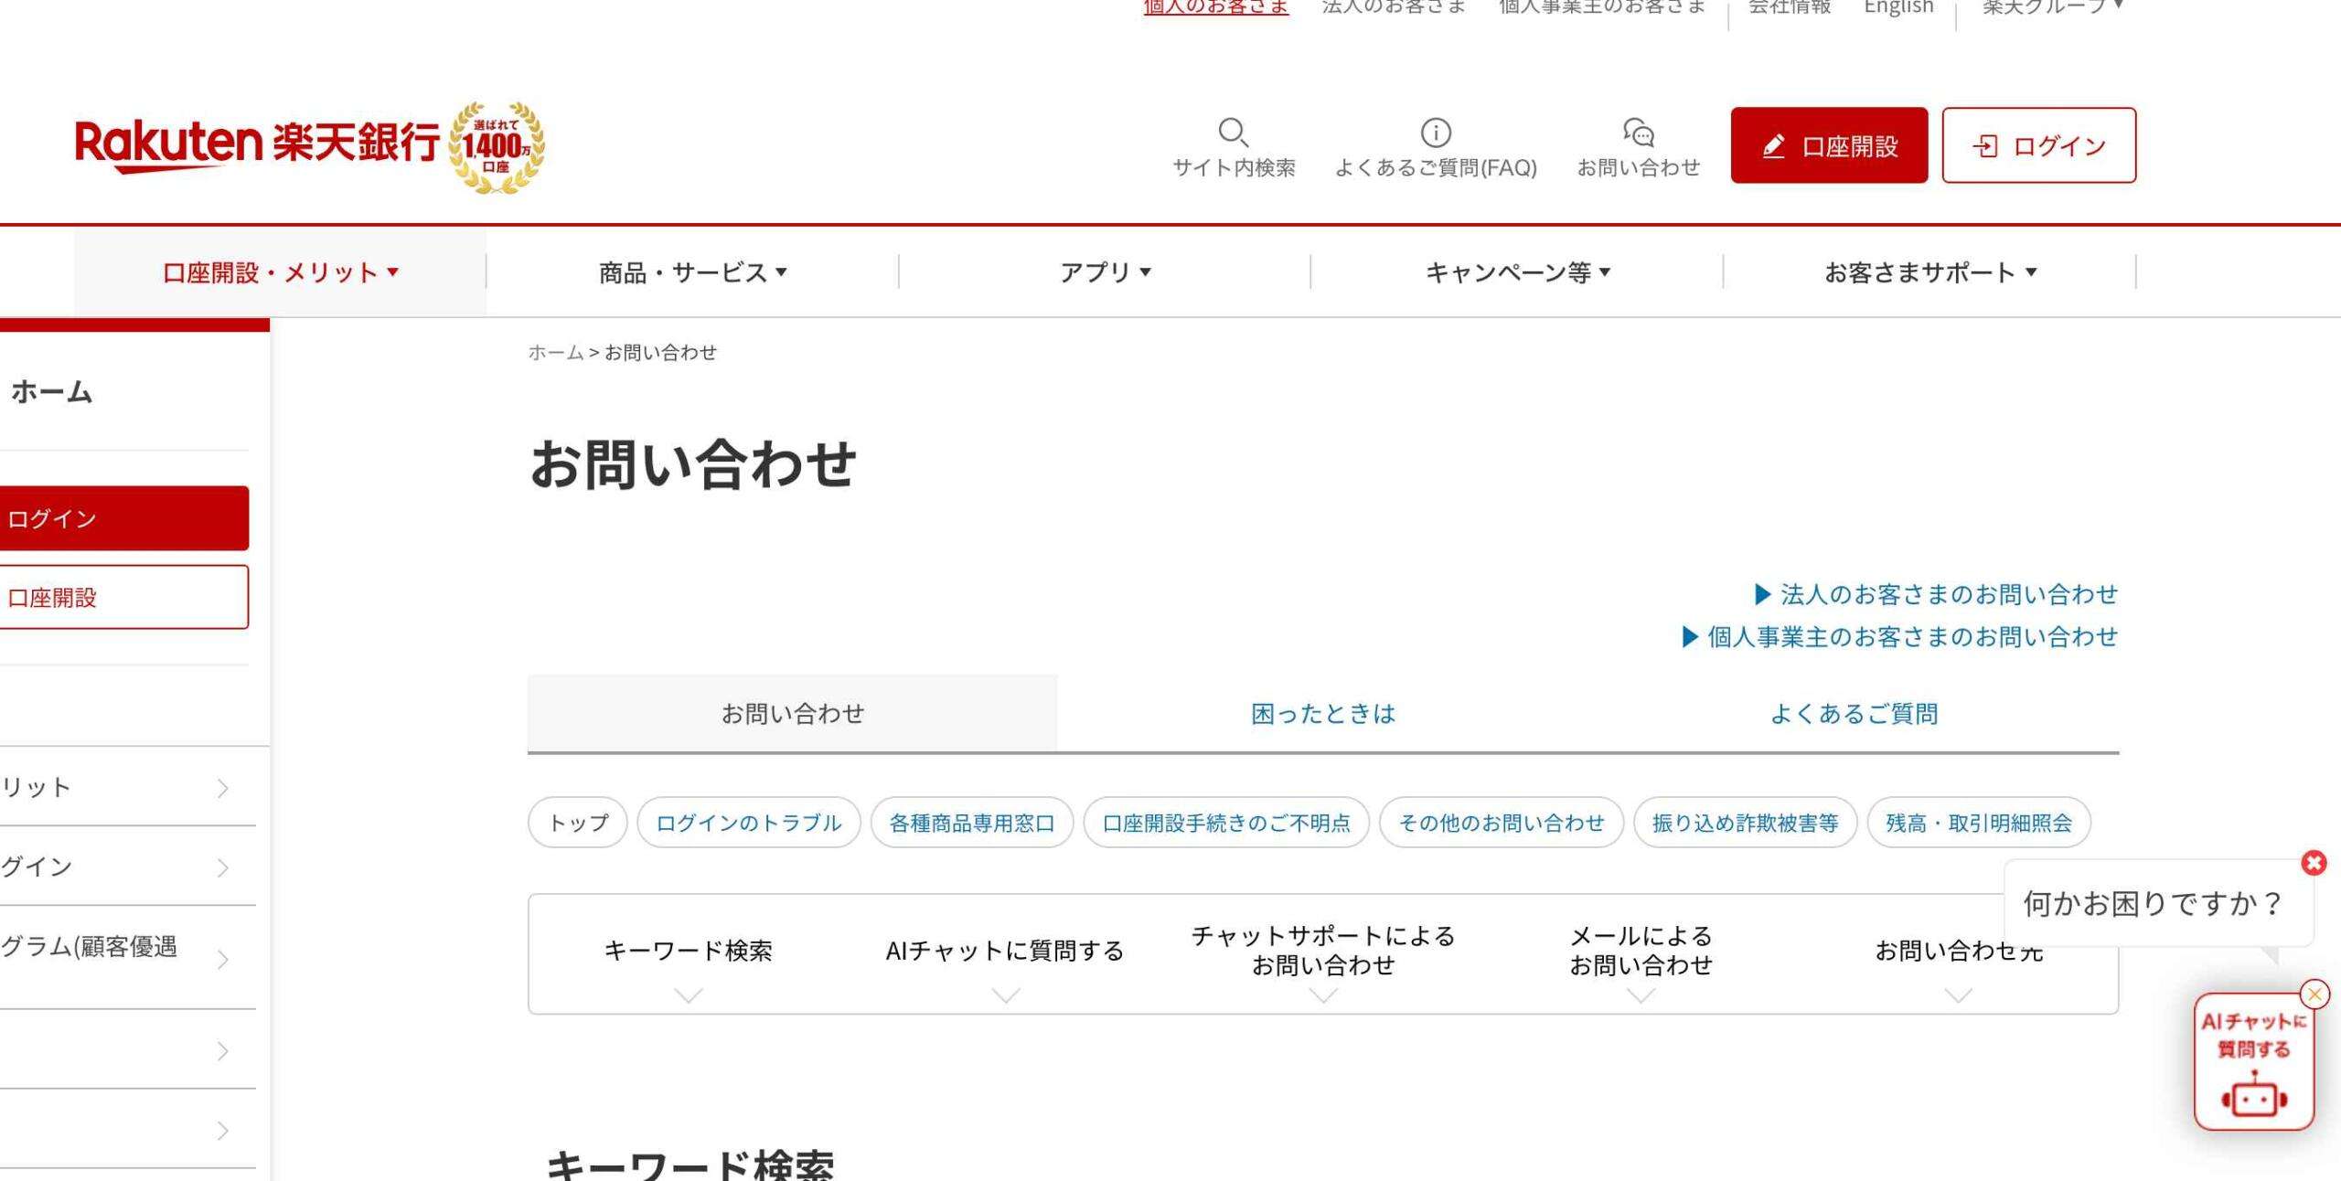Close the 何かお困りですか？ bubble
The image size is (2341, 1181).
click(x=2314, y=863)
